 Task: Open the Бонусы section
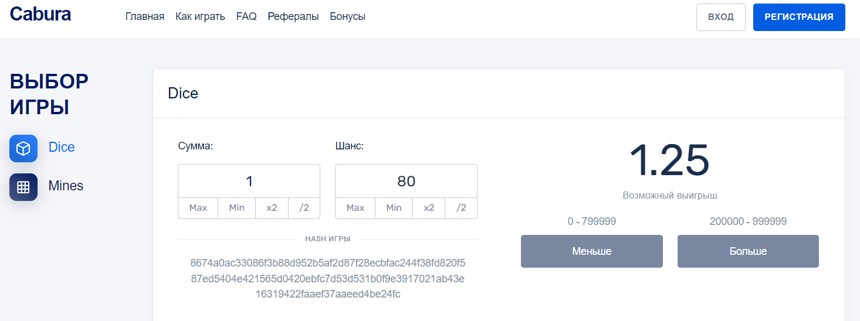coord(348,16)
